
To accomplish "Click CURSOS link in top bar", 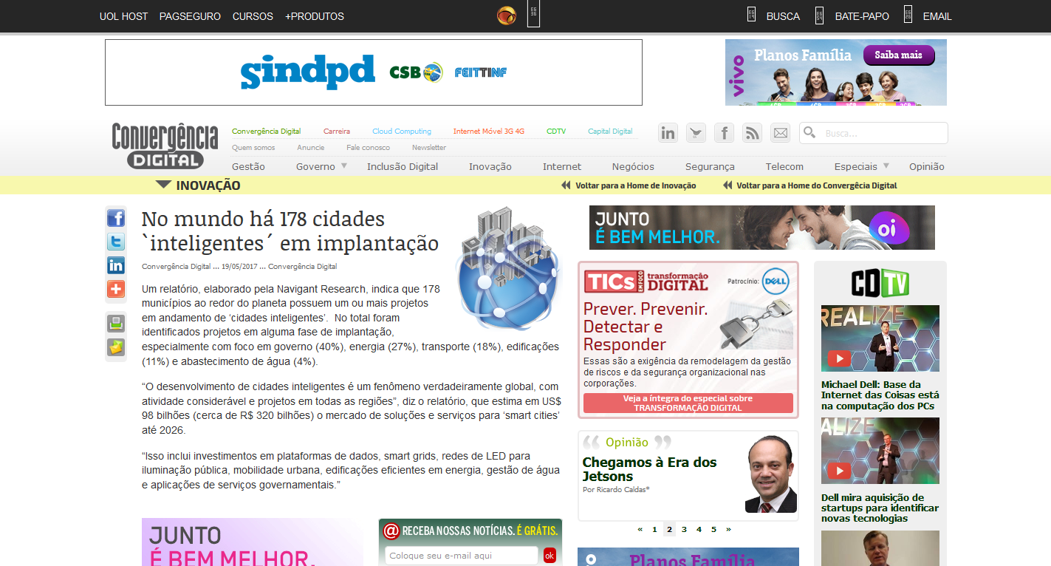I will click(253, 16).
